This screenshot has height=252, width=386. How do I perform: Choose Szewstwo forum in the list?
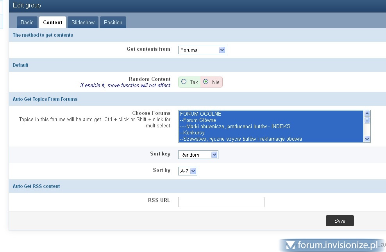[240, 139]
